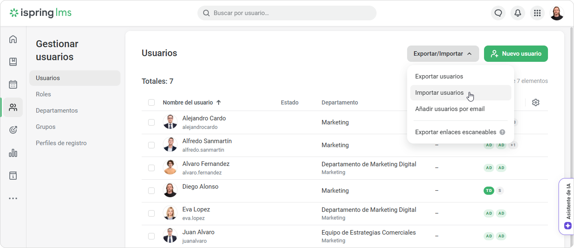Viewport: 574px width, 248px height.
Task: Open the reports bar chart icon
Action: click(13, 153)
